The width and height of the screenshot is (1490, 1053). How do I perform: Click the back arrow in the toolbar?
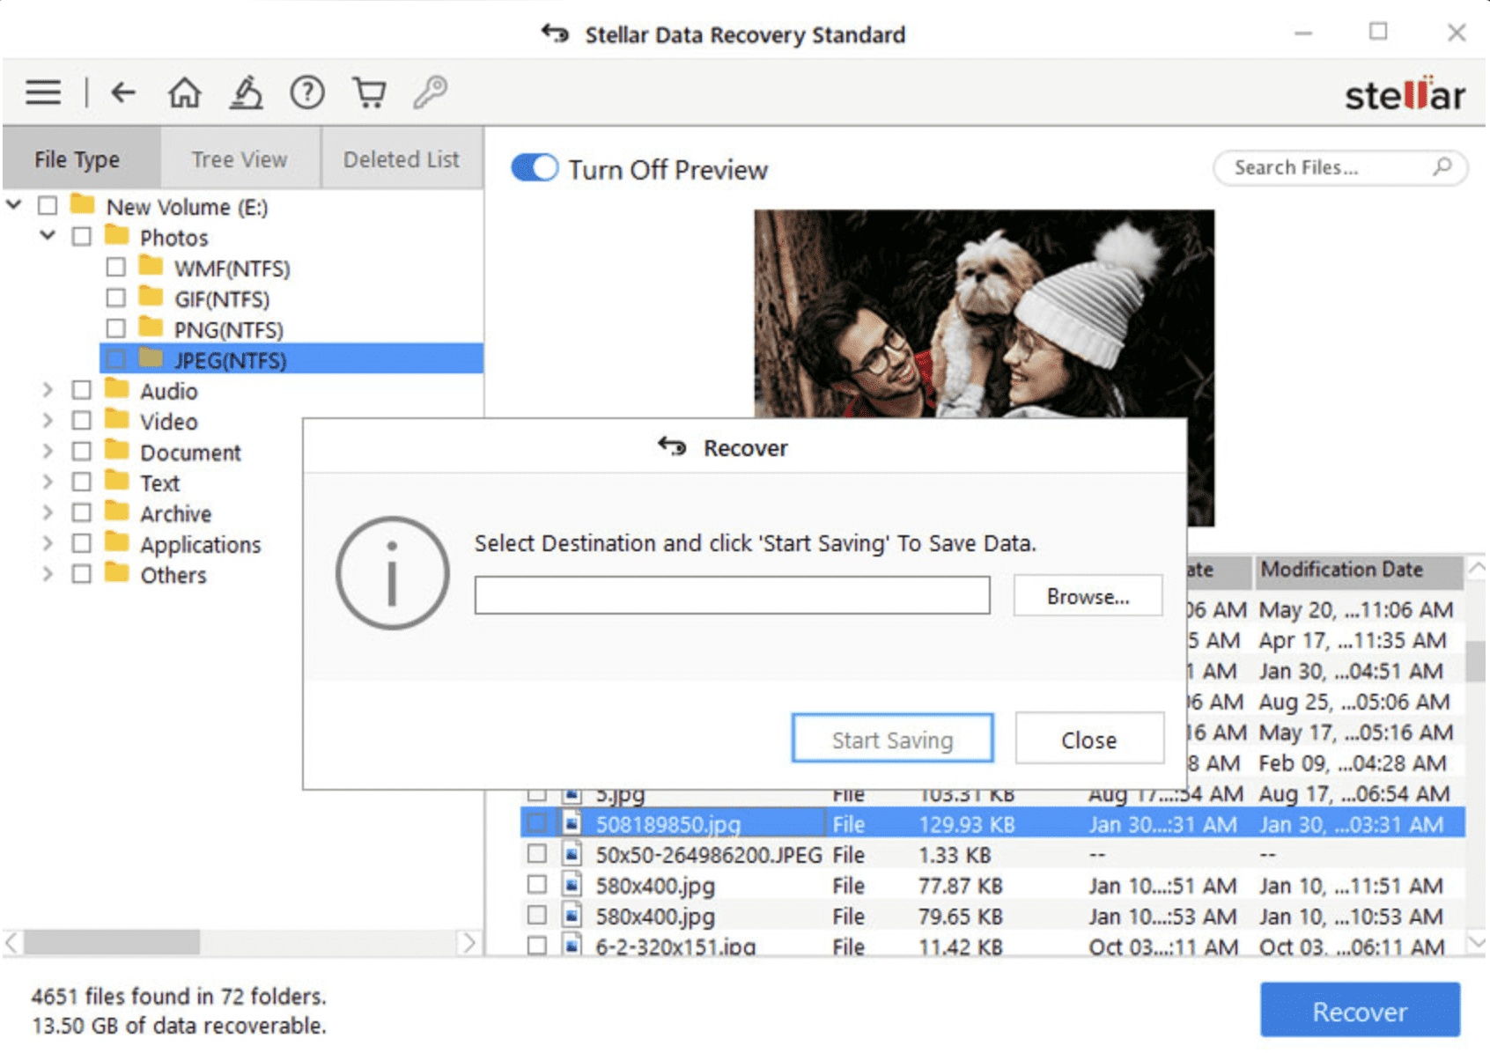122,92
